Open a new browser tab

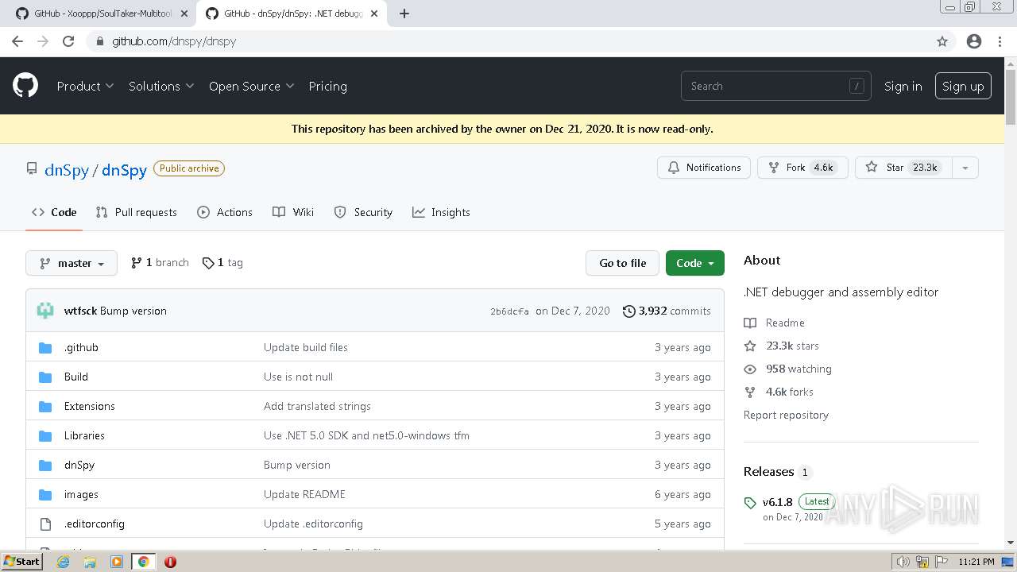(404, 14)
